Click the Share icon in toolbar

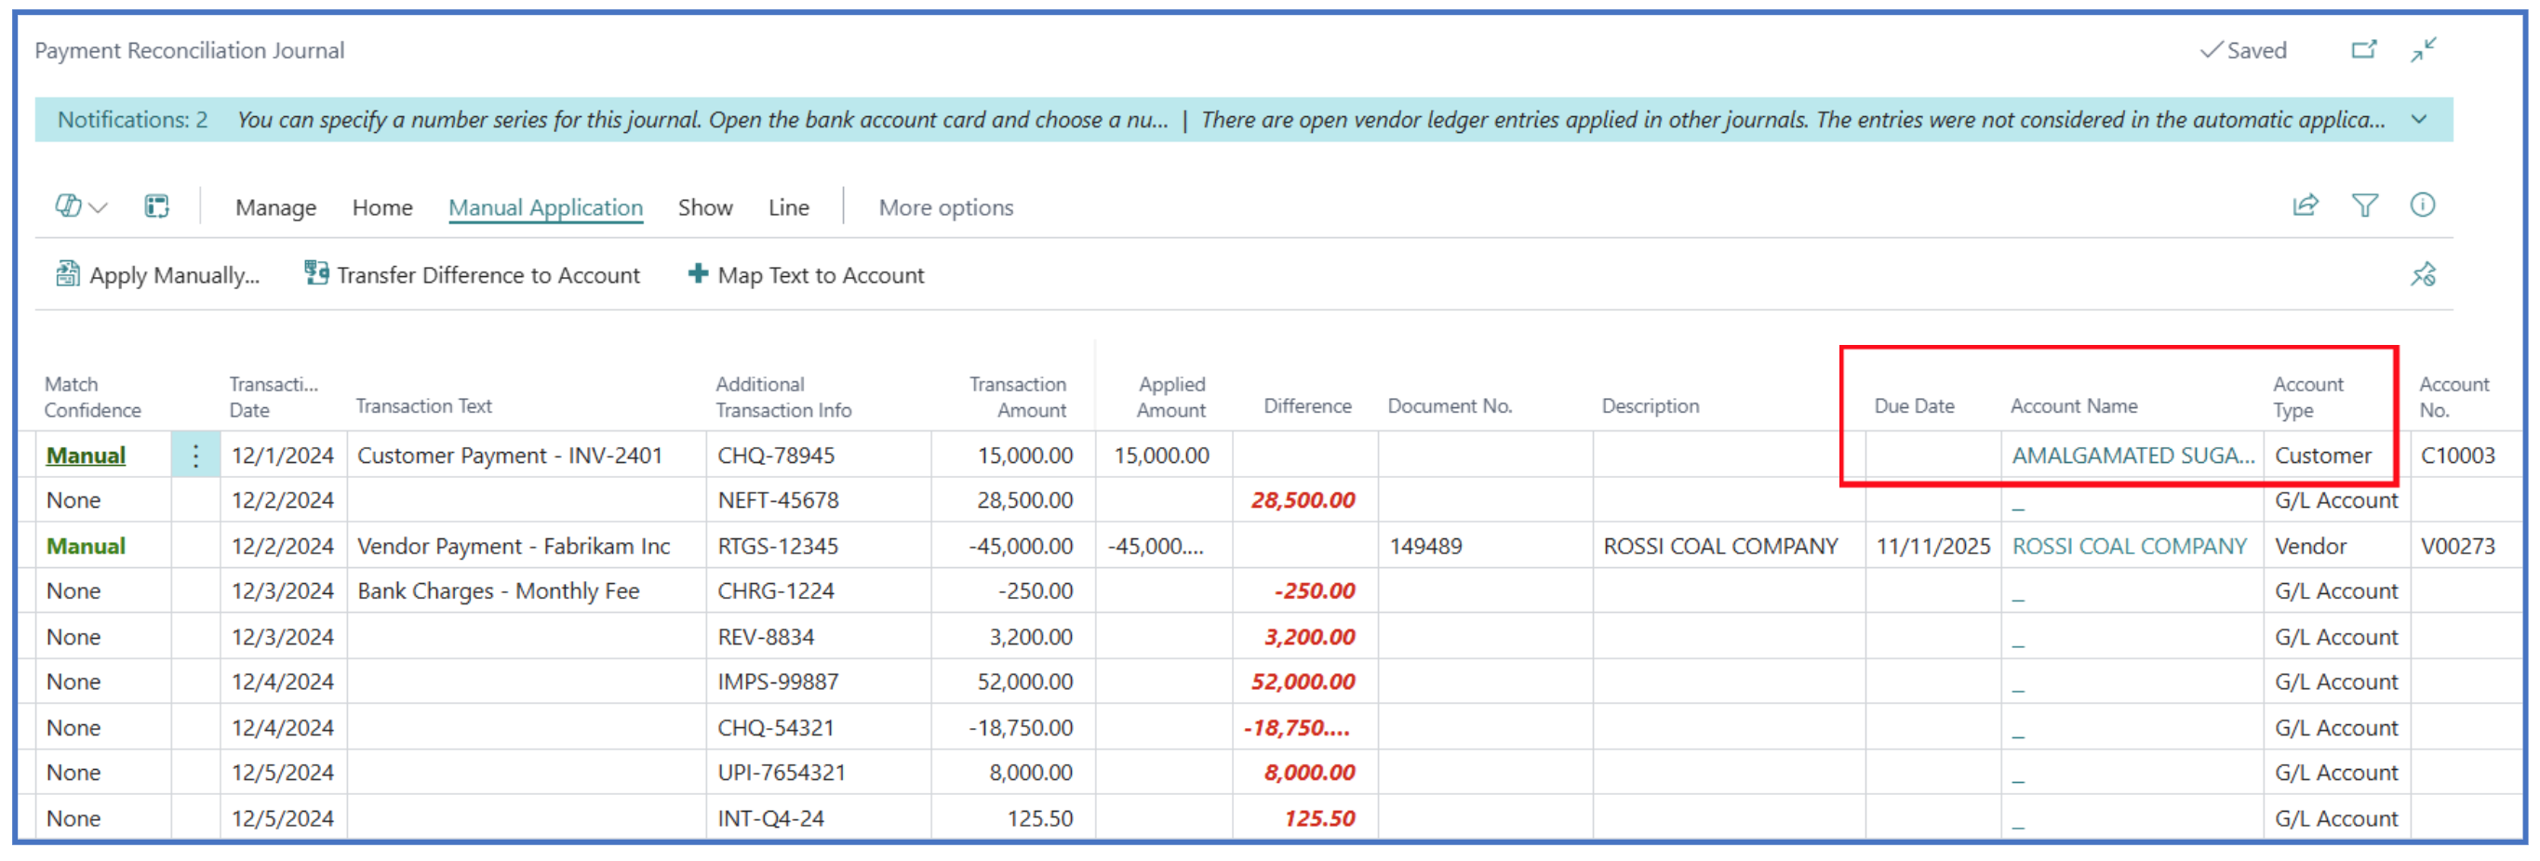pyautogui.click(x=2305, y=205)
